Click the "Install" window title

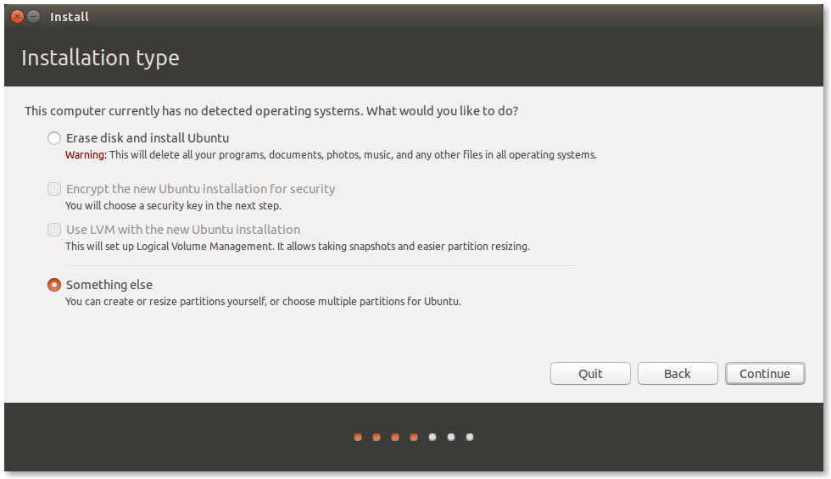69,17
